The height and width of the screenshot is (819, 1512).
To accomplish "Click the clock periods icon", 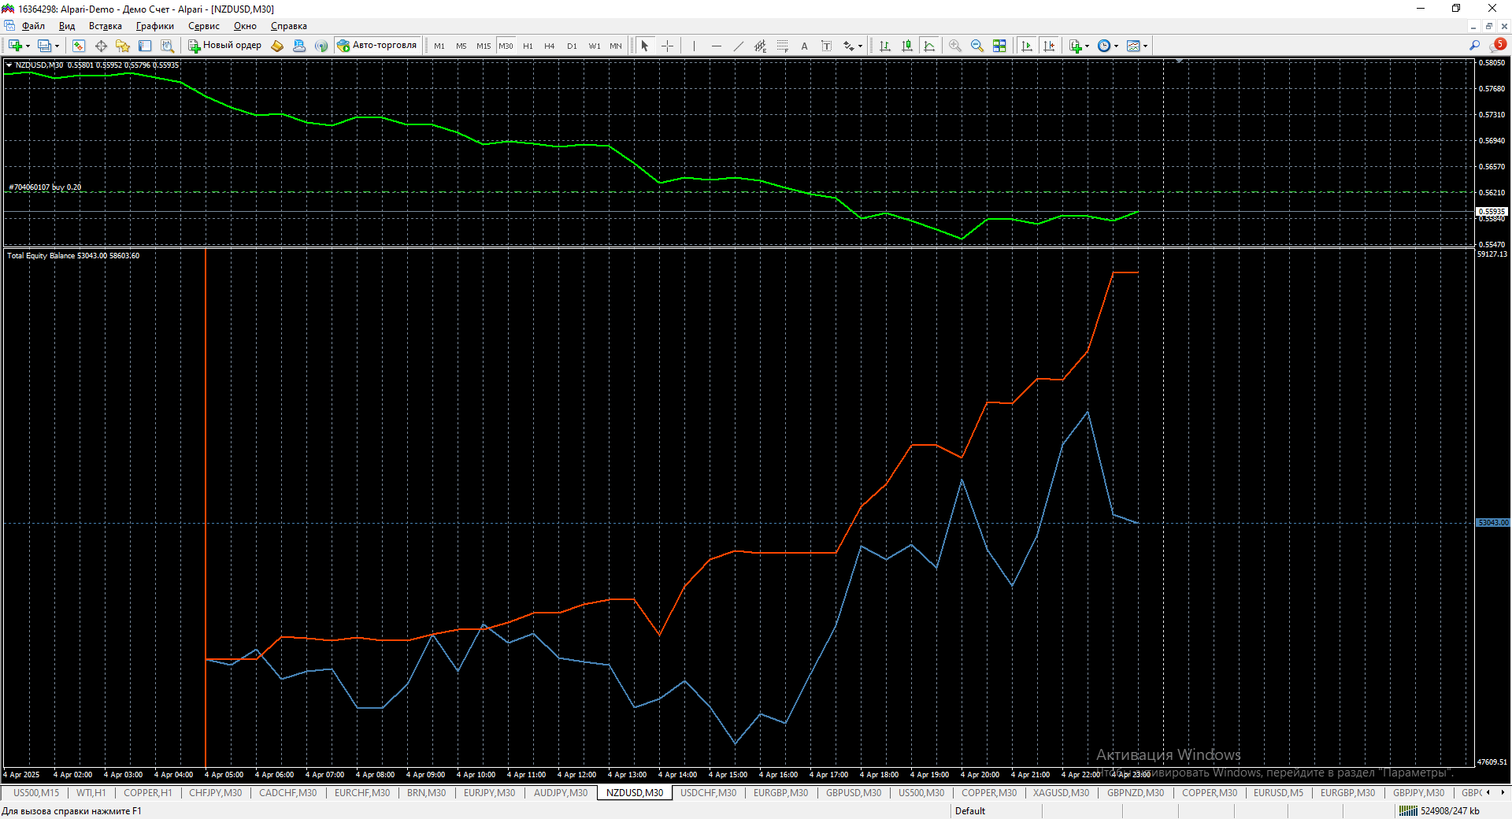I will tap(1104, 46).
